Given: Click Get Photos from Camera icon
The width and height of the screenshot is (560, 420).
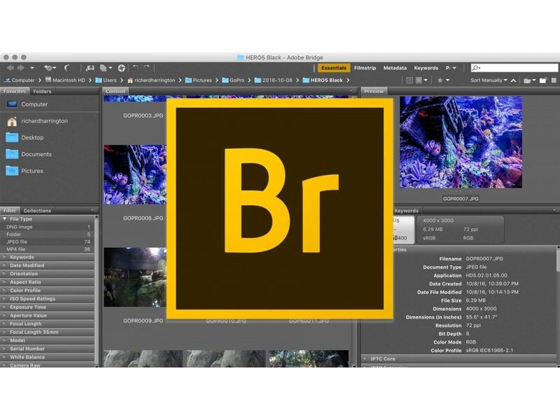Looking at the screenshot, I should pos(89,68).
